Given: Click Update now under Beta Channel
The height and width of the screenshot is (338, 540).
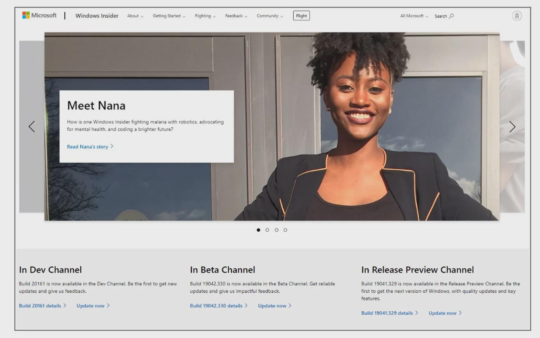Looking at the screenshot, I should coord(275,306).
